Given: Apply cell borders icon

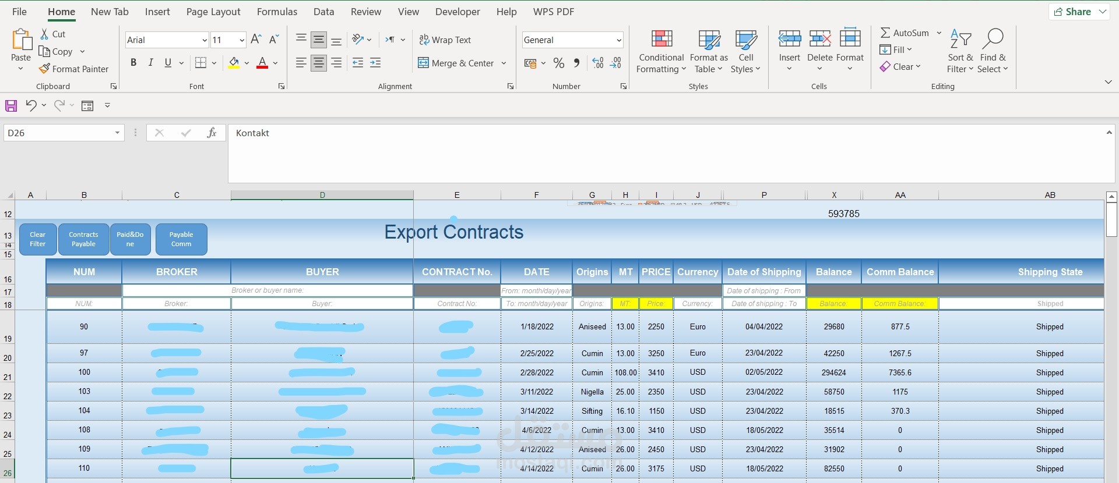Looking at the screenshot, I should [x=200, y=63].
